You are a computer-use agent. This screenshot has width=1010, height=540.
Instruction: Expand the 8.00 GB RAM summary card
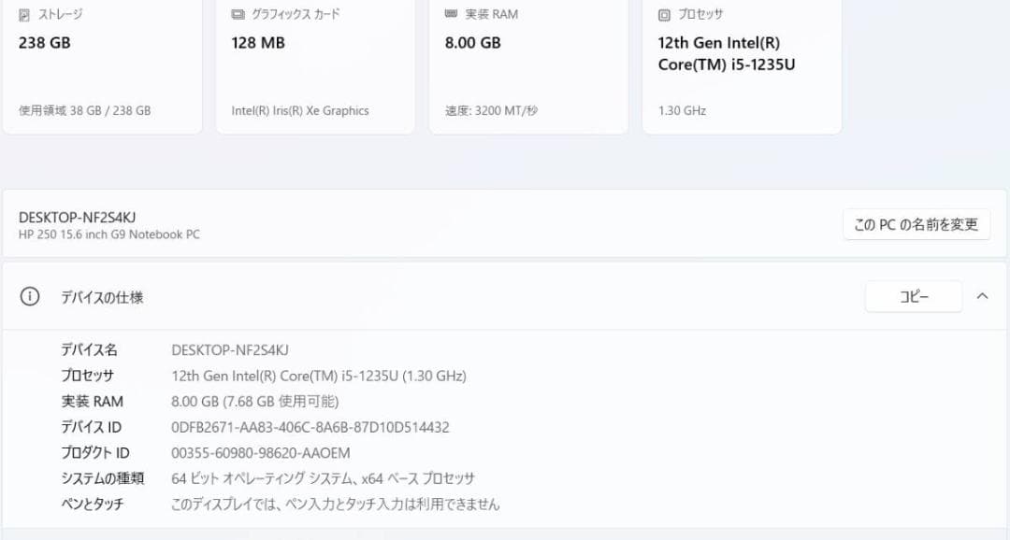[x=528, y=65]
